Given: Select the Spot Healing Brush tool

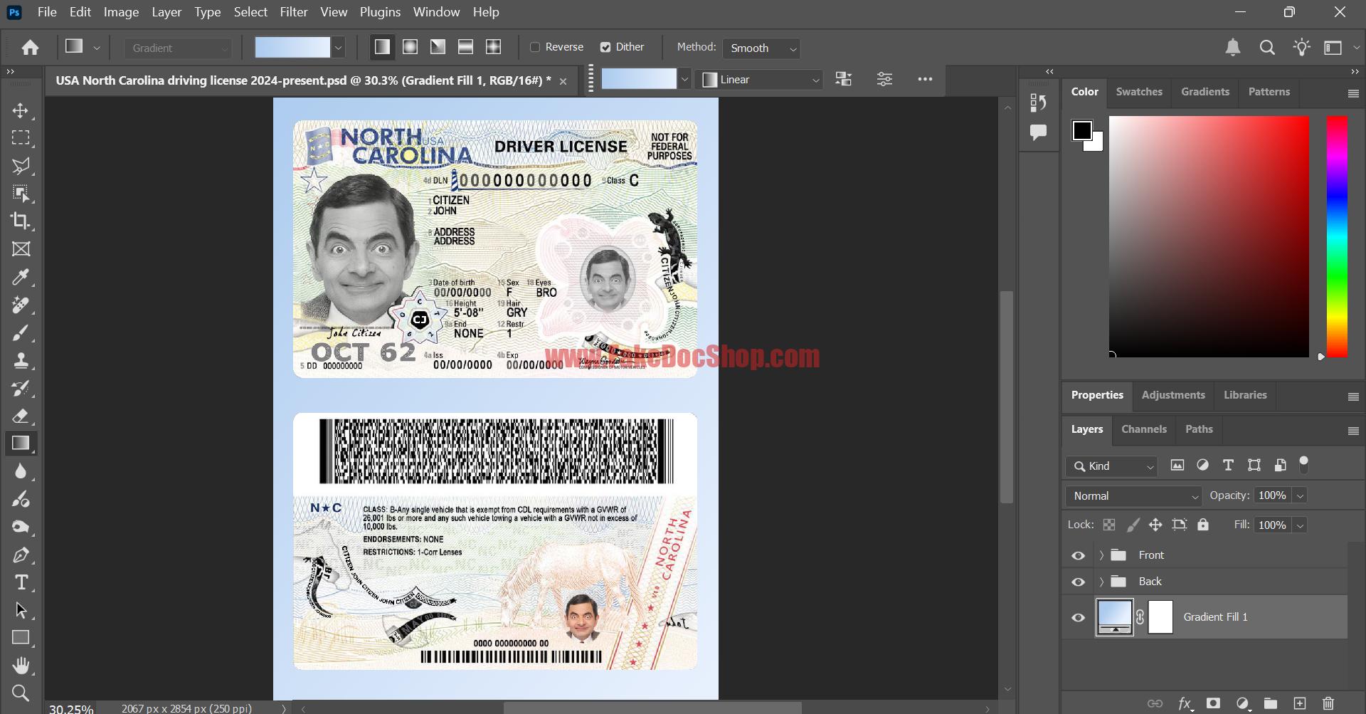Looking at the screenshot, I should point(21,305).
